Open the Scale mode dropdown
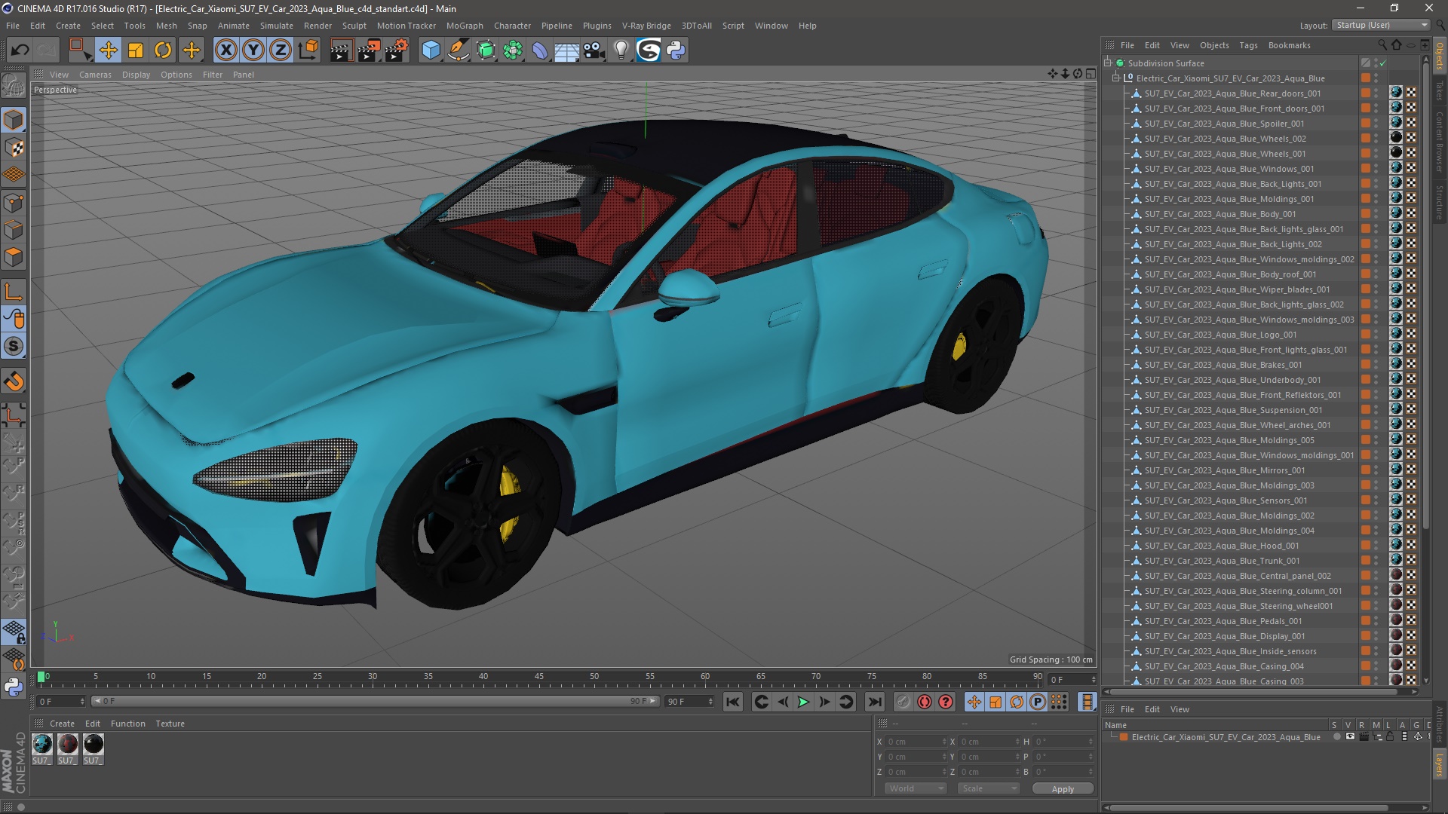This screenshot has width=1448, height=814. coord(988,788)
